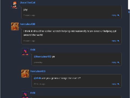Open DuceTheCat's avatar image
Image resolution: width=130 pixels, height=98 pixels.
[x=15, y=5]
